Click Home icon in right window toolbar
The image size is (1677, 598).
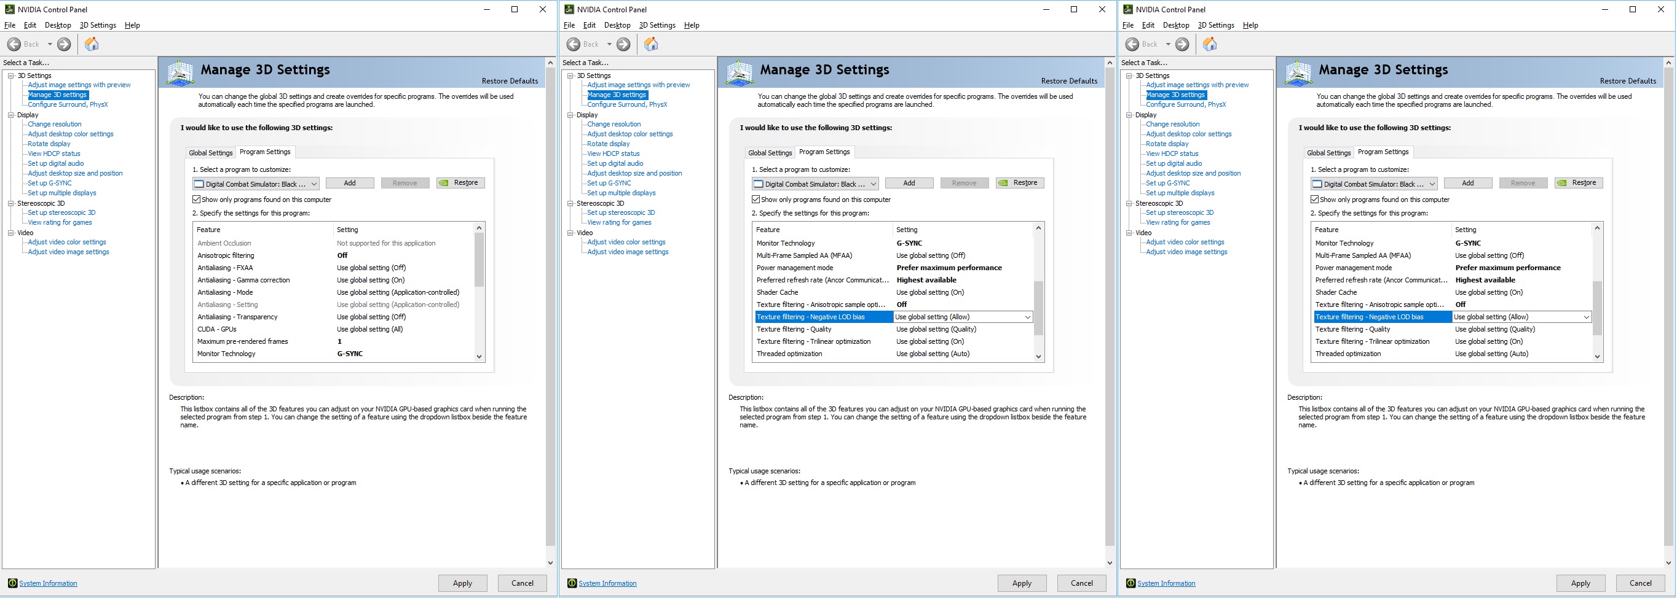pyautogui.click(x=1210, y=44)
